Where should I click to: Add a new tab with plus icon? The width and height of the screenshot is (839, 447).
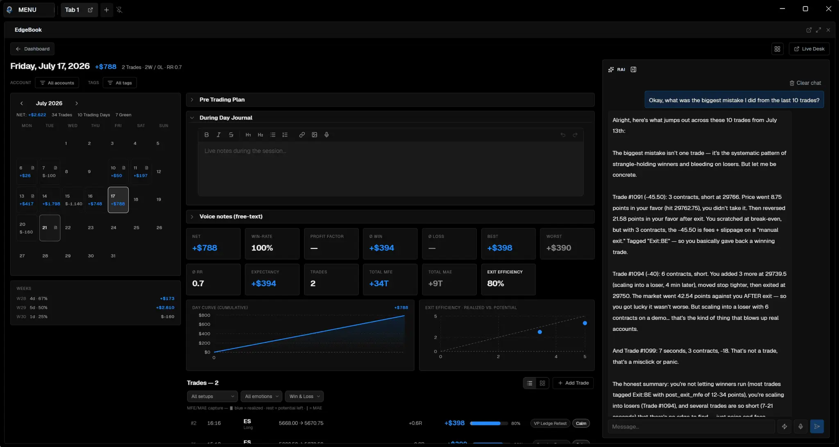click(x=107, y=10)
